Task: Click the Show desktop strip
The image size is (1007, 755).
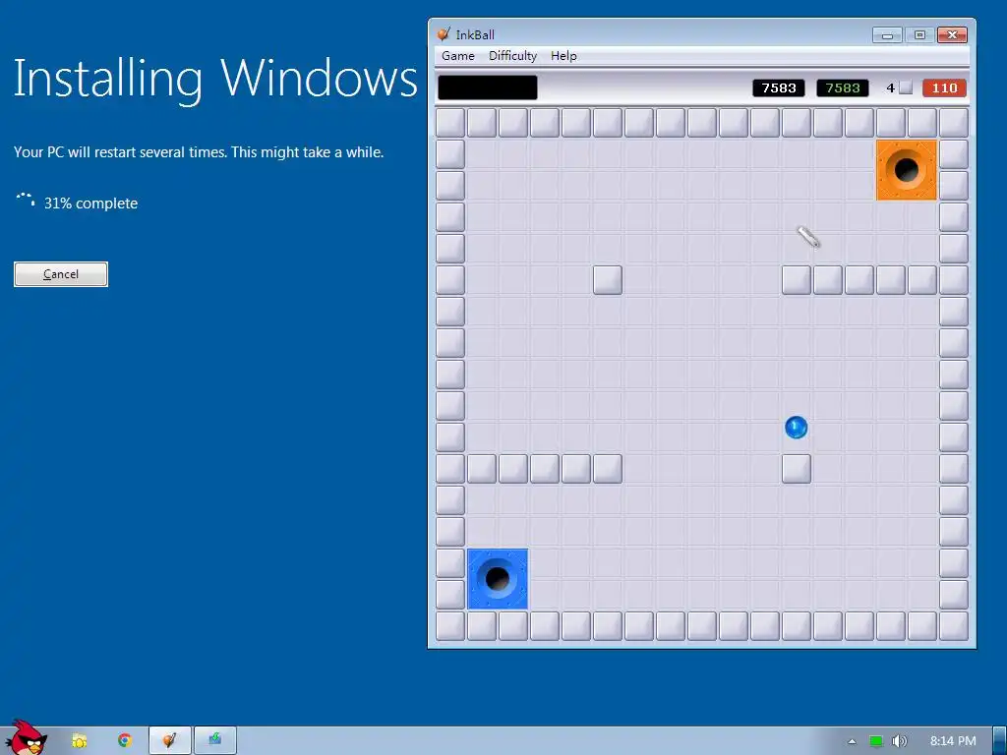Action: 1000,741
